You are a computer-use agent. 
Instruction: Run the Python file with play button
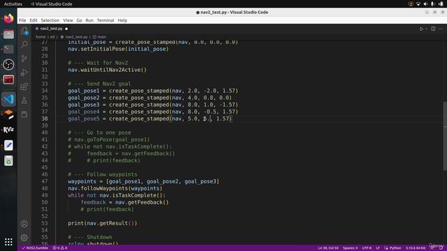[x=421, y=29]
